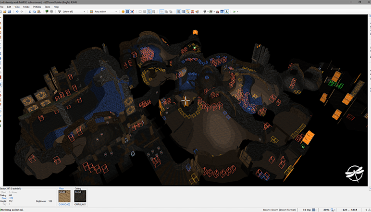
Task: Toggle the highlighted overlapping-squares button
Action: point(161,12)
